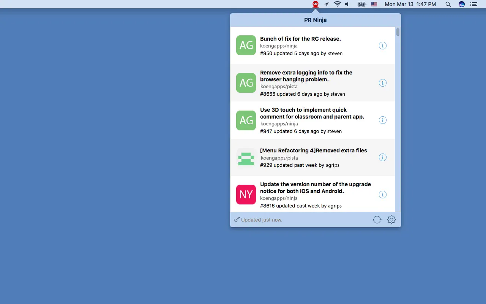486x304 pixels.
Task: Show details for pull request #950
Action: (382, 45)
